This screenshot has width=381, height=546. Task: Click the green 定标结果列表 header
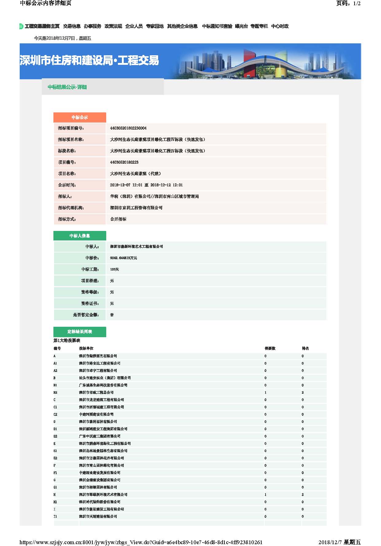click(80, 332)
